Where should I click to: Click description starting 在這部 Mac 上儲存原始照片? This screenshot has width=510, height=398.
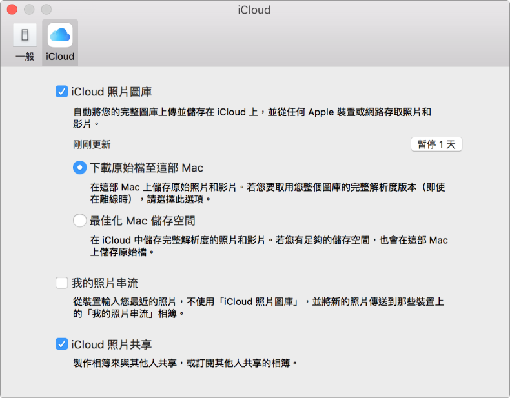[267, 193]
